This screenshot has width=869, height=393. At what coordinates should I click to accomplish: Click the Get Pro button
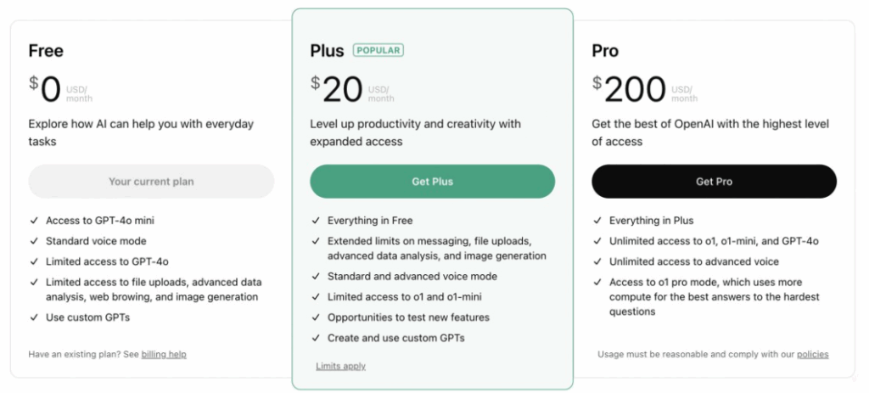click(x=714, y=182)
